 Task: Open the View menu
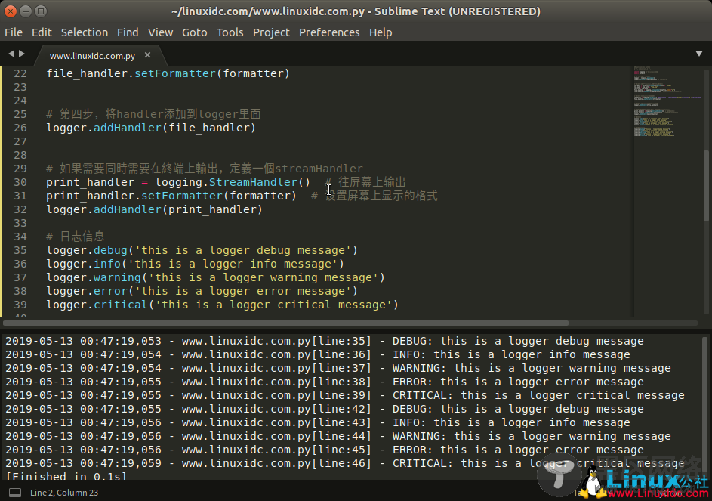(x=160, y=32)
